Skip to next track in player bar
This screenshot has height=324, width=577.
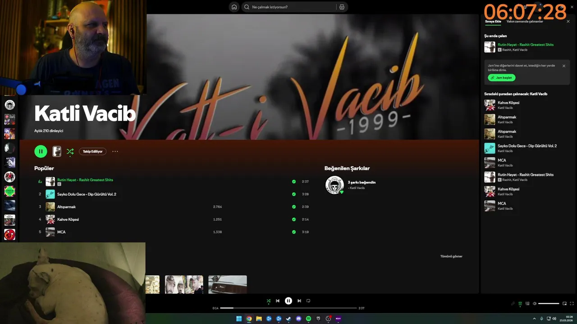299,301
